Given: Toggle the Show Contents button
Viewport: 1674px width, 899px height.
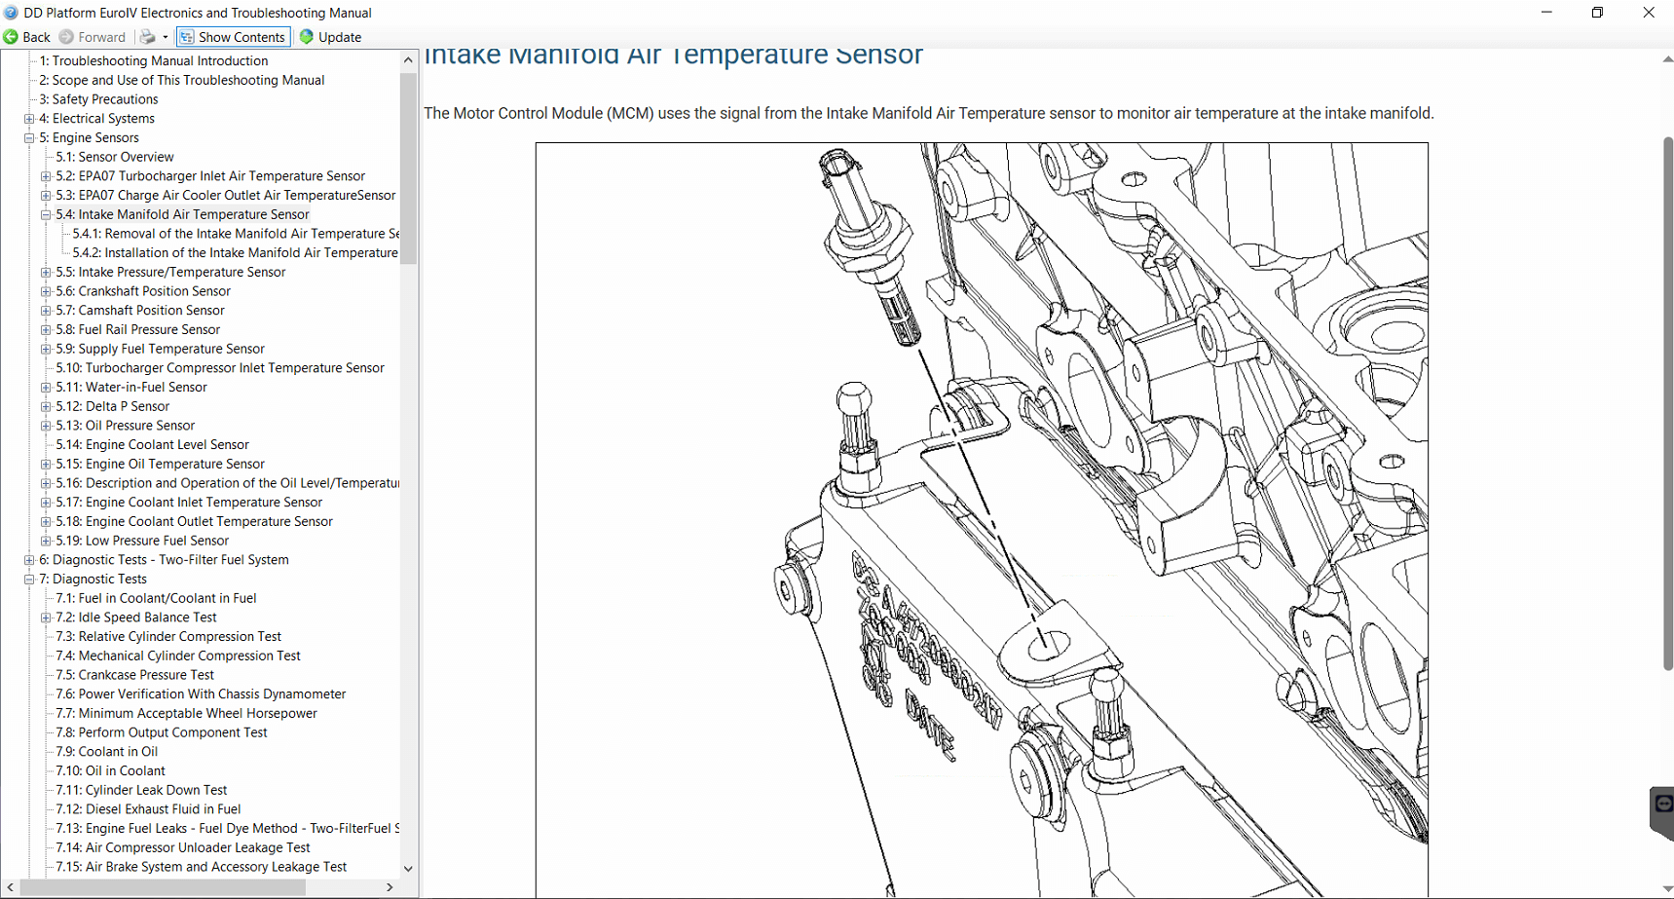Looking at the screenshot, I should [x=232, y=37].
